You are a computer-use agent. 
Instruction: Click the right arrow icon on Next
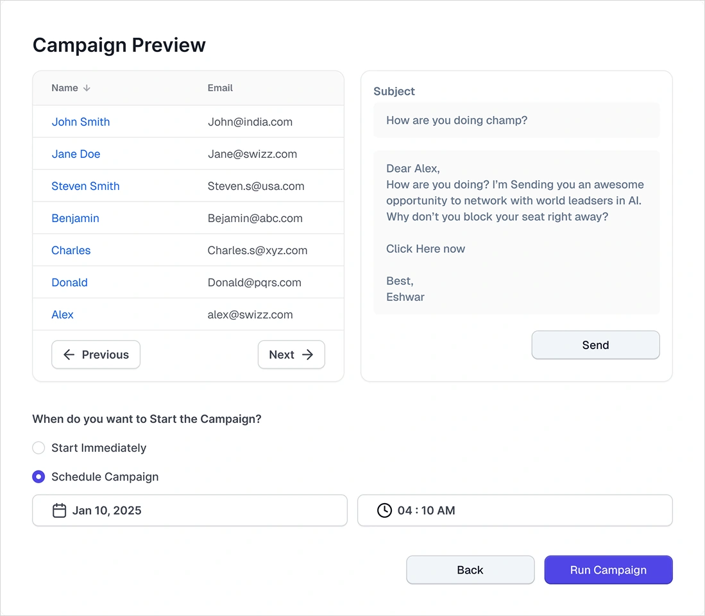pyautogui.click(x=308, y=355)
